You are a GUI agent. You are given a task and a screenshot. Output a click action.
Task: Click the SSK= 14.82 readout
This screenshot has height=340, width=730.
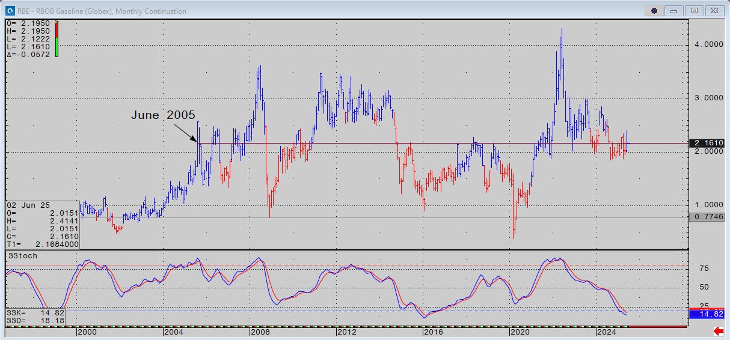34,313
